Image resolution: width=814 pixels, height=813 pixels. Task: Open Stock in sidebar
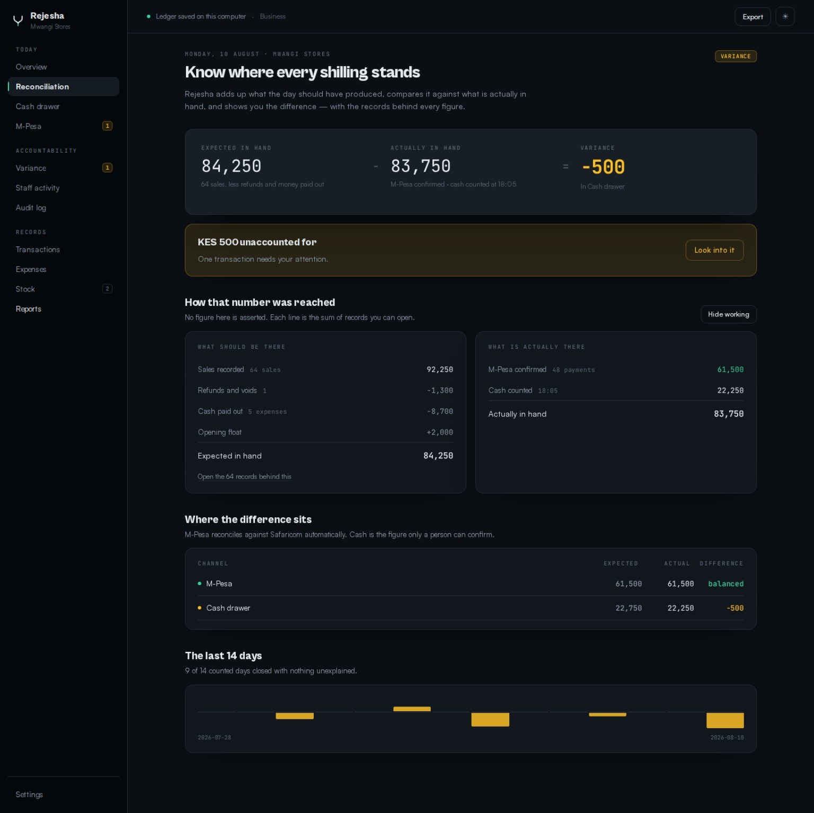pos(63,289)
